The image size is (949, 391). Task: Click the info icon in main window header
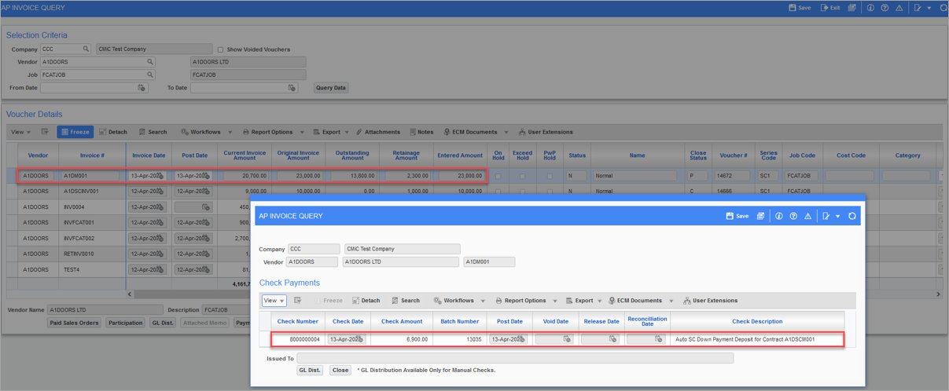pyautogui.click(x=870, y=8)
